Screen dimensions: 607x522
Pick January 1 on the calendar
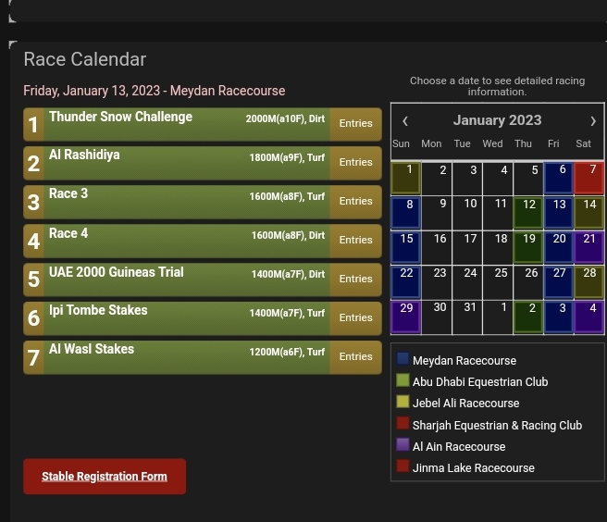[x=405, y=178]
